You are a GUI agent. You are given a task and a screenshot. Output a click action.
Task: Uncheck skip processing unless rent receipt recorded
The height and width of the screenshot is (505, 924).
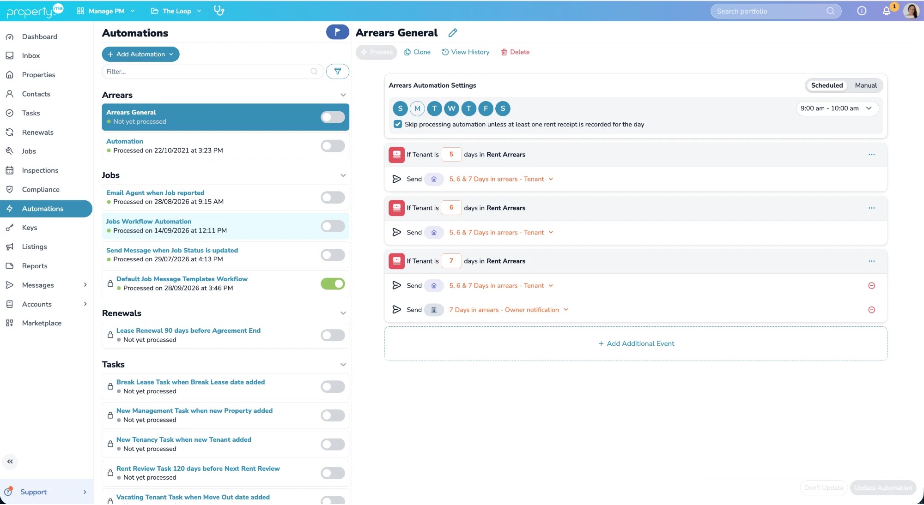coord(398,124)
